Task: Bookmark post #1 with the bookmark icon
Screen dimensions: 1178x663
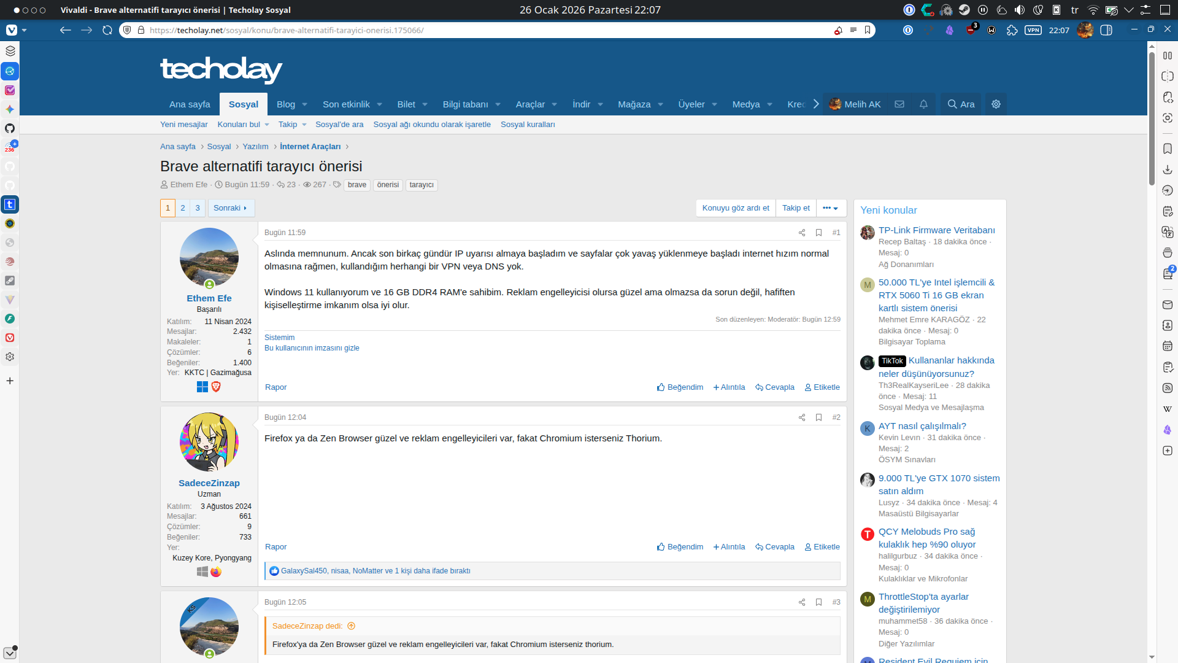Action: click(x=818, y=233)
